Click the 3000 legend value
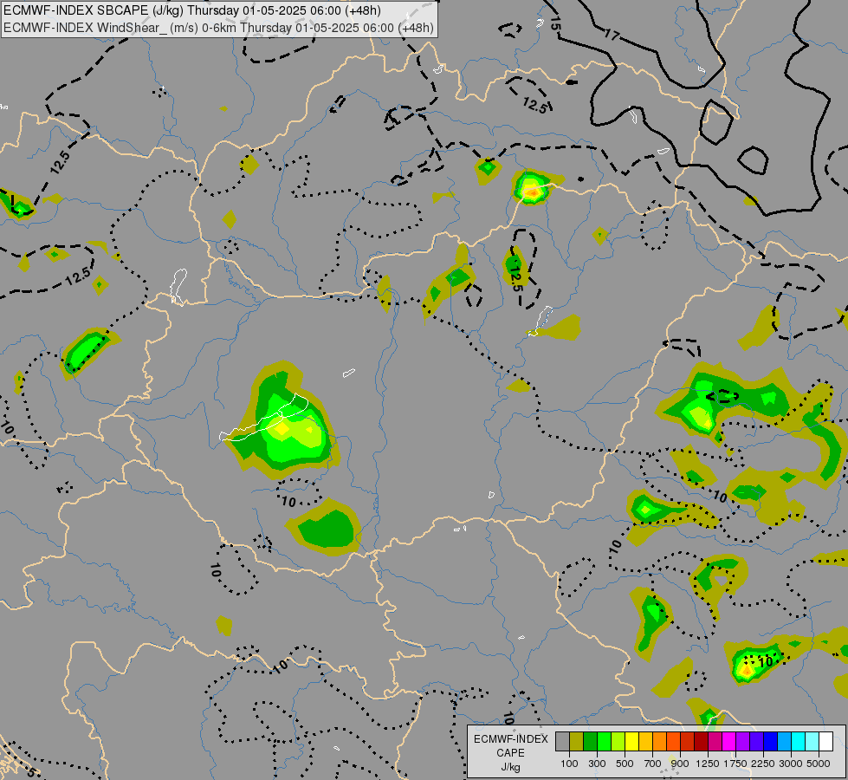The width and height of the screenshot is (848, 780). (x=791, y=764)
